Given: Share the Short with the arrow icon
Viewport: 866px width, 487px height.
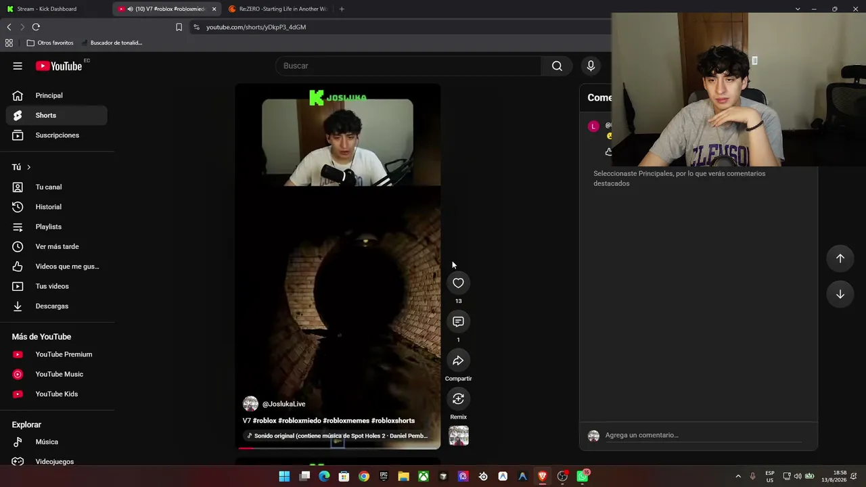Looking at the screenshot, I should (x=458, y=361).
